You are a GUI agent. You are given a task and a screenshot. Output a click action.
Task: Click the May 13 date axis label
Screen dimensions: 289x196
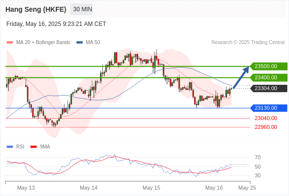26,188
